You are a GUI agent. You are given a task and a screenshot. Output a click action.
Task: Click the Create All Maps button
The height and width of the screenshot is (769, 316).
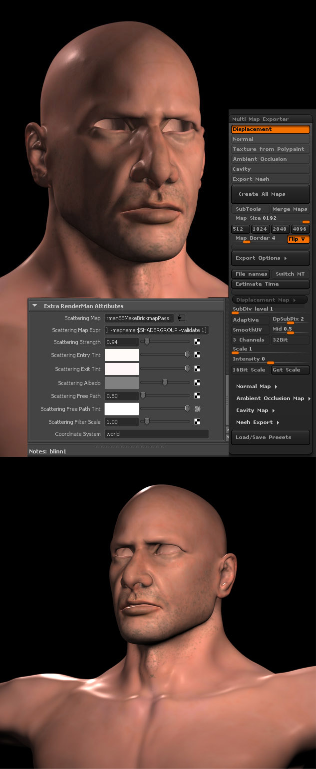tap(270, 194)
